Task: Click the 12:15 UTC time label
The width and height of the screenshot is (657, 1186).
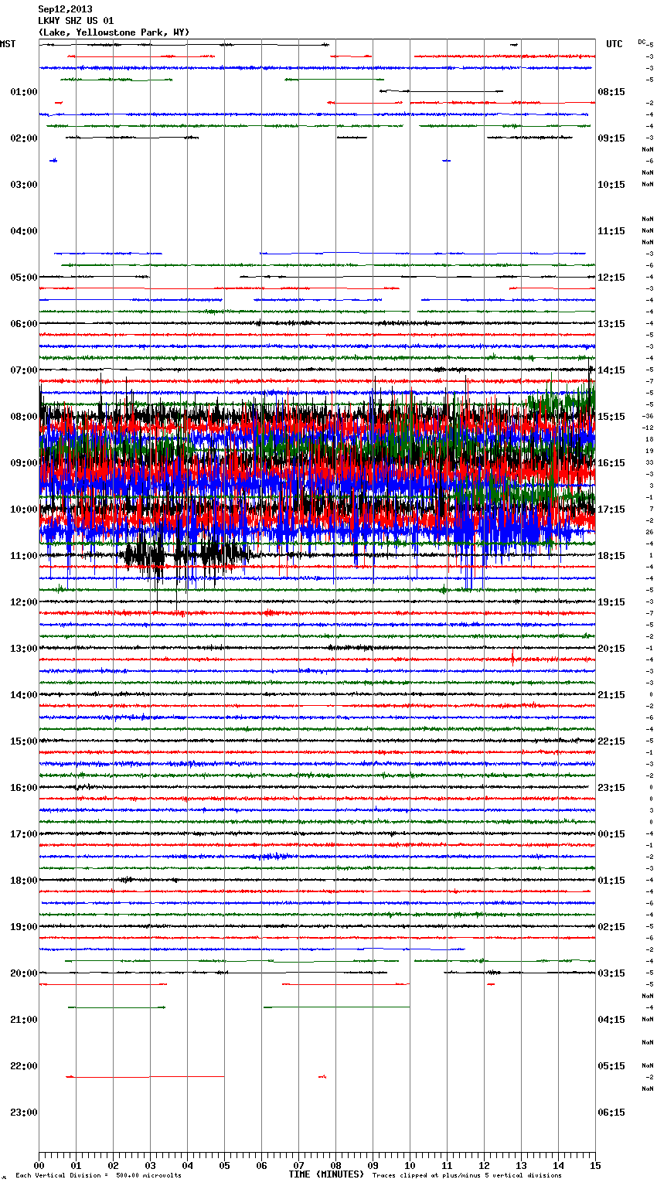Action: pyautogui.click(x=611, y=278)
